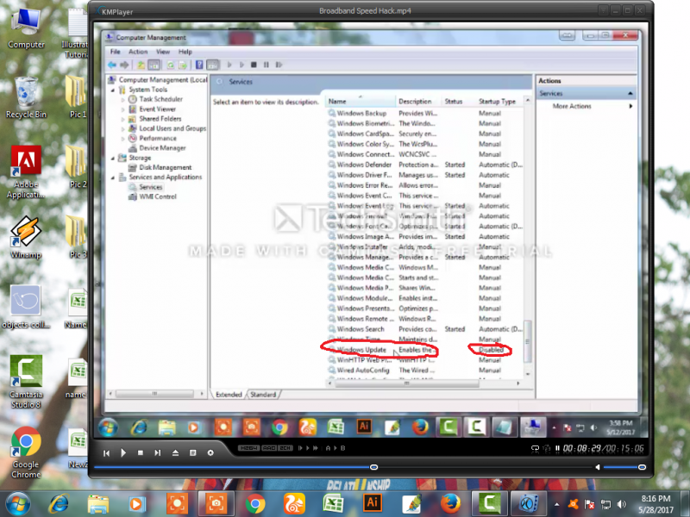Viewport: 690px width, 517px height.
Task: Switch to the Extended tab
Action: point(229,395)
